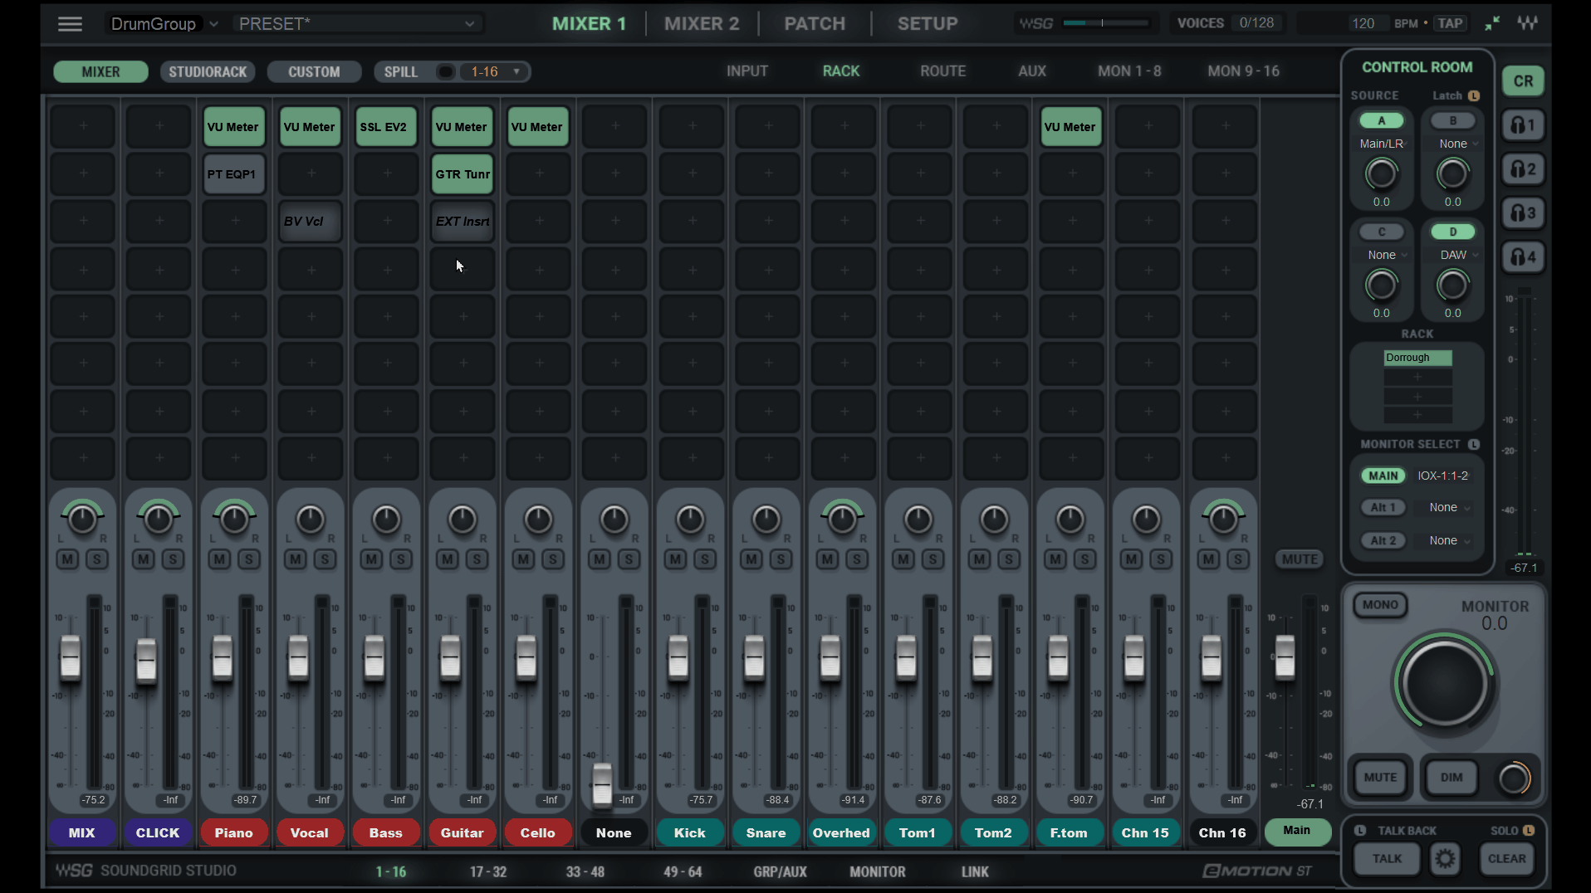Click the solo CLEAR button

pos(1506,859)
